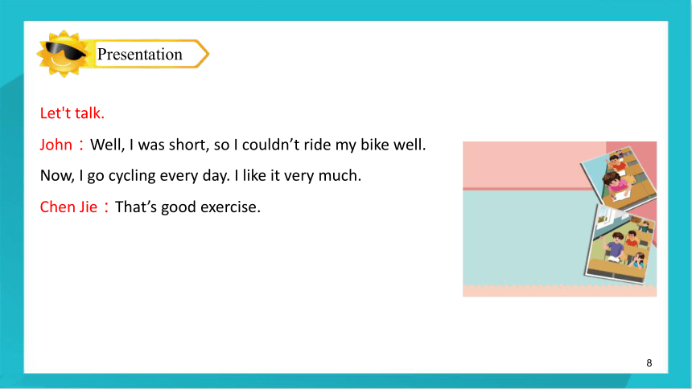Screen dimensions: 692x389
Task: Click the word "cycling" in the dialogue
Action: pos(132,176)
